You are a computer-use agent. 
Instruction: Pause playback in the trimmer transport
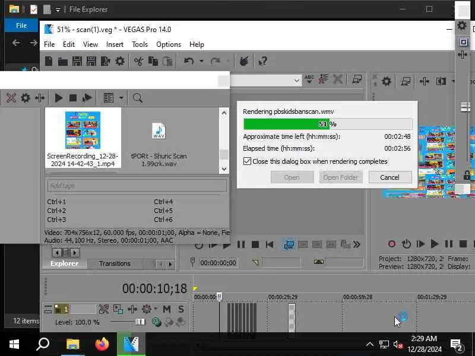(x=241, y=244)
